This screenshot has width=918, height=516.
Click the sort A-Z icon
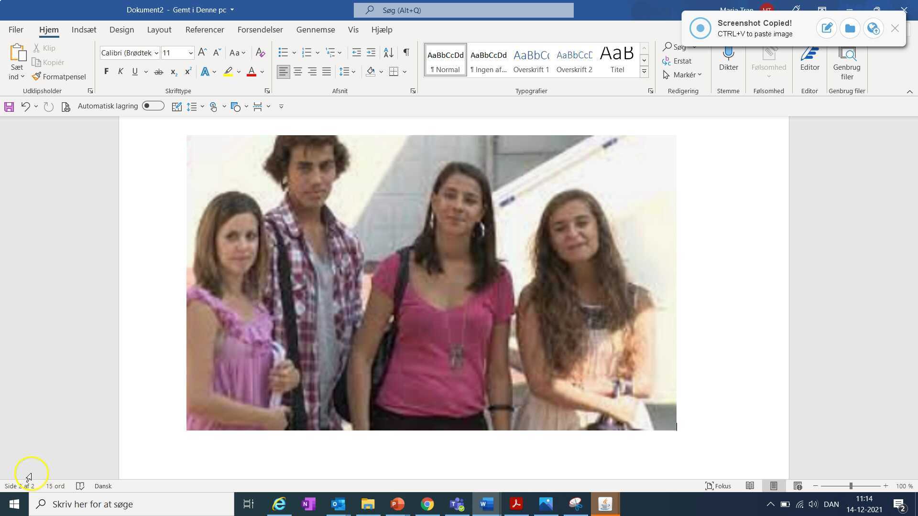point(389,53)
